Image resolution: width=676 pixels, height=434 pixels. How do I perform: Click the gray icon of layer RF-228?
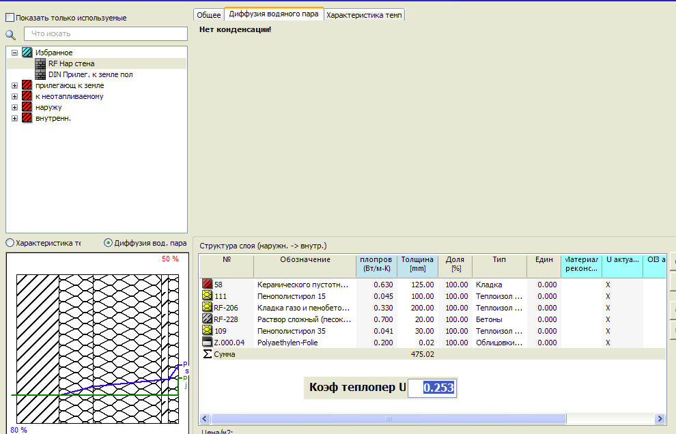[x=207, y=319]
